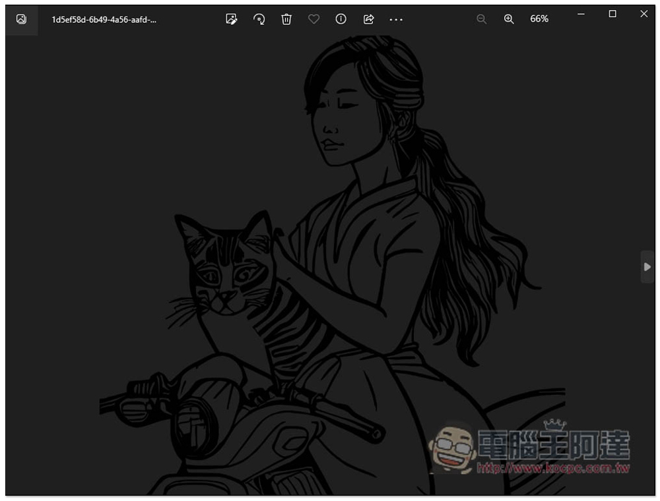Maximize the Photos window
The image size is (660, 501).
(x=612, y=14)
